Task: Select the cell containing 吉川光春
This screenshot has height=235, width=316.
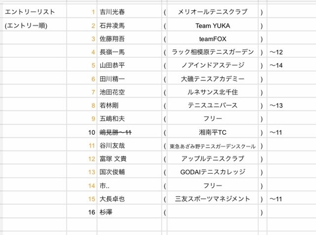Action: point(129,12)
